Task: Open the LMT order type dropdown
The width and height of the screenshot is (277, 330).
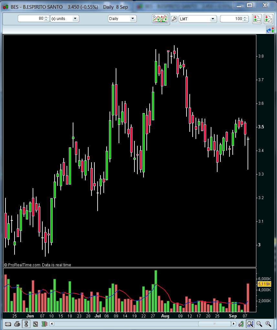Action: click(x=197, y=19)
